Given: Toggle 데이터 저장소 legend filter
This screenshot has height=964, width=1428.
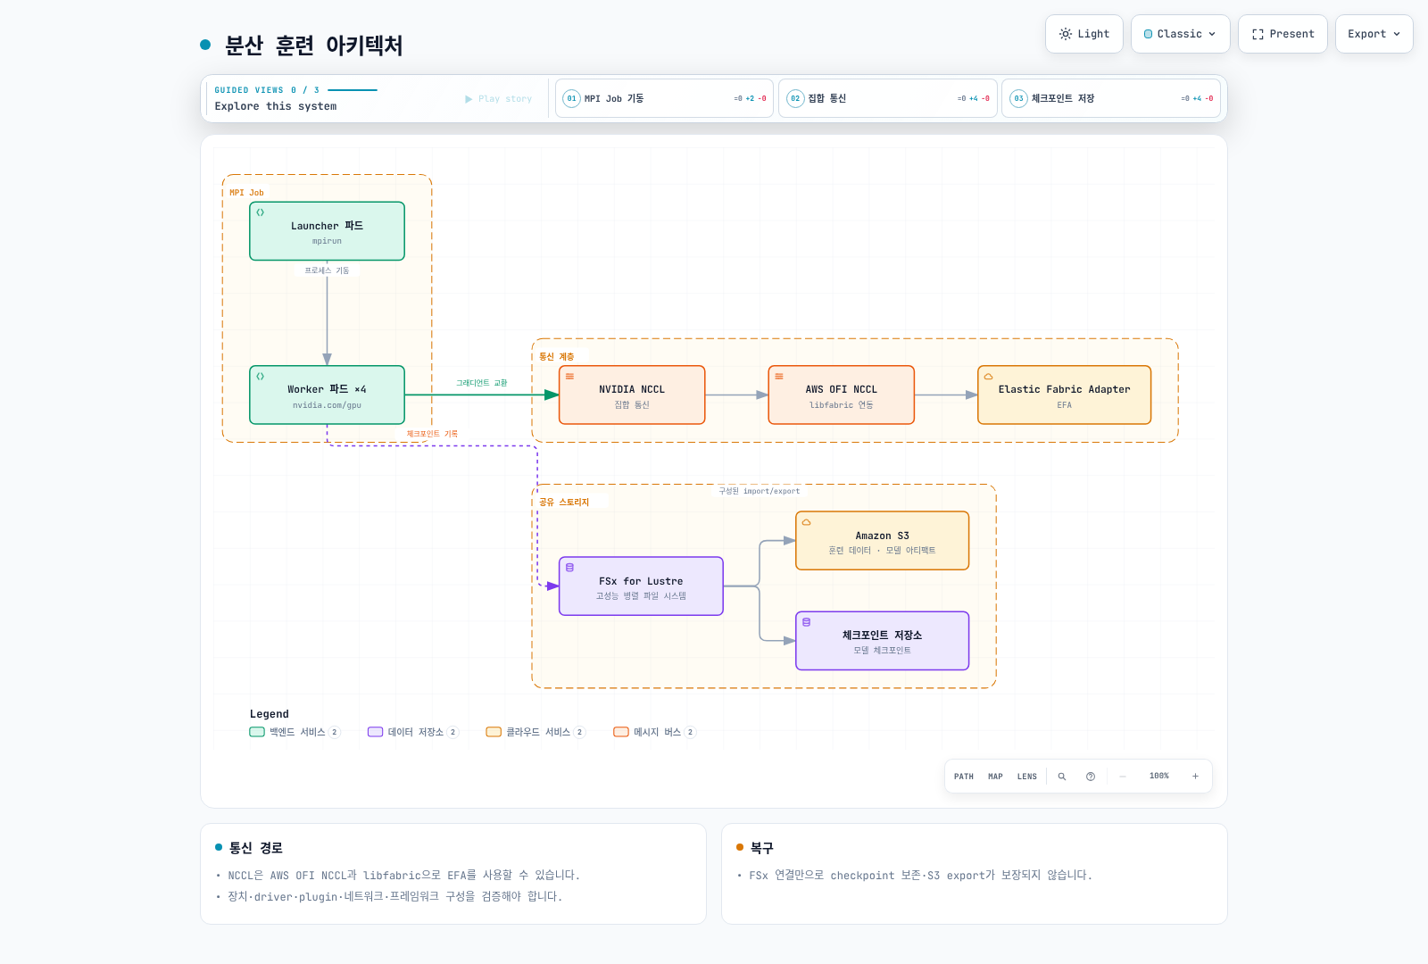Looking at the screenshot, I should tap(413, 732).
